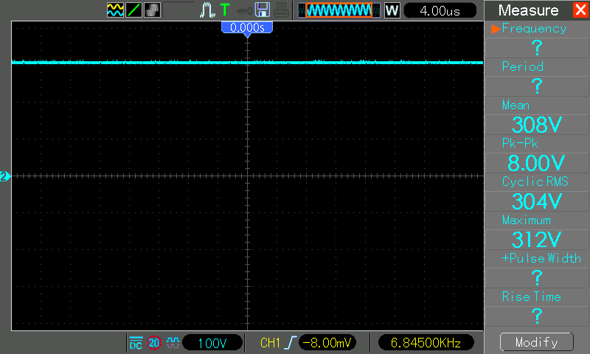Click the pulse waveform acquisition icon

(x=207, y=10)
